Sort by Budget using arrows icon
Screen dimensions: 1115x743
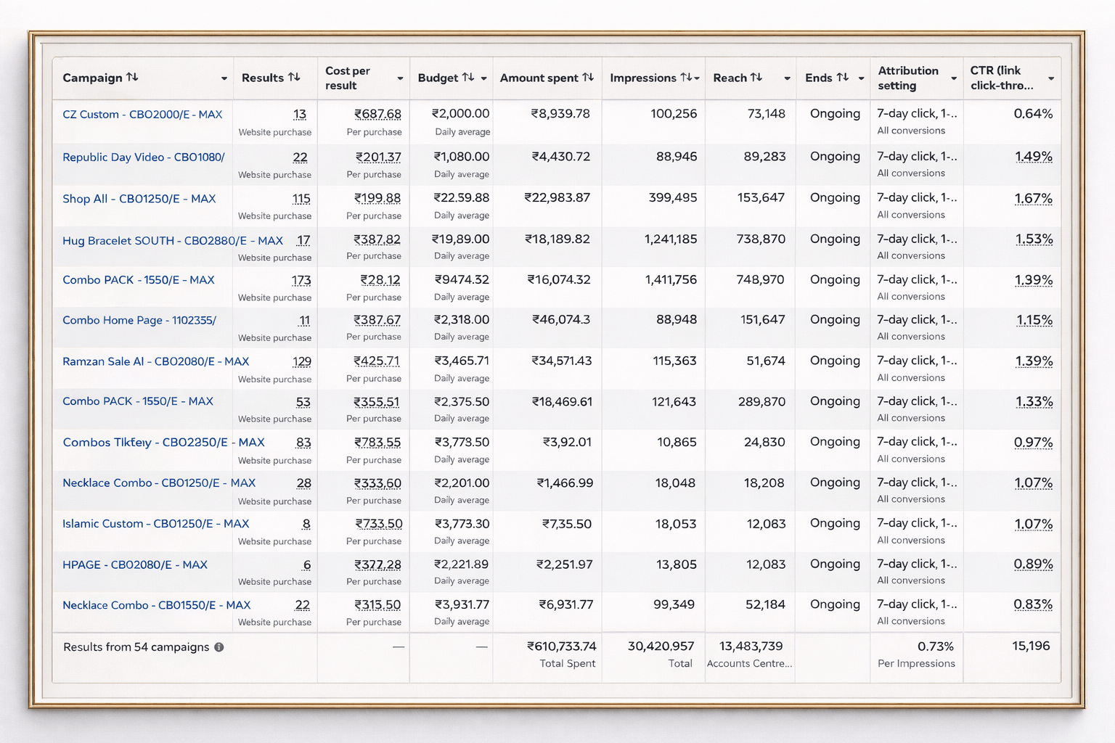tap(468, 77)
